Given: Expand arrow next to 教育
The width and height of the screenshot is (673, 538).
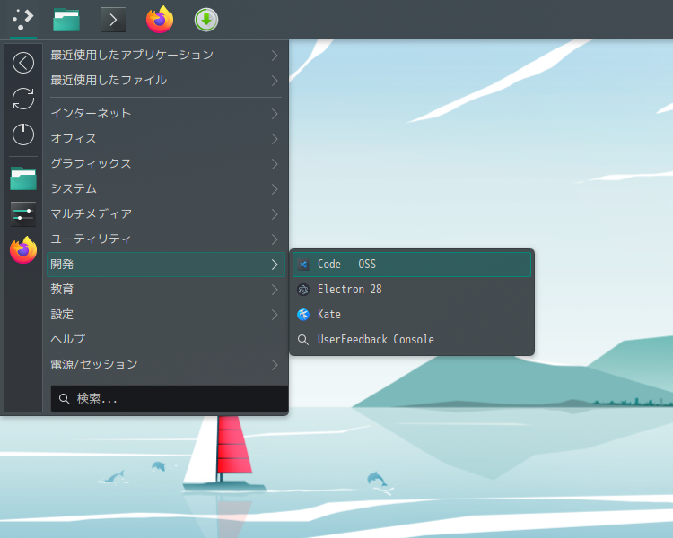Looking at the screenshot, I should [x=275, y=289].
